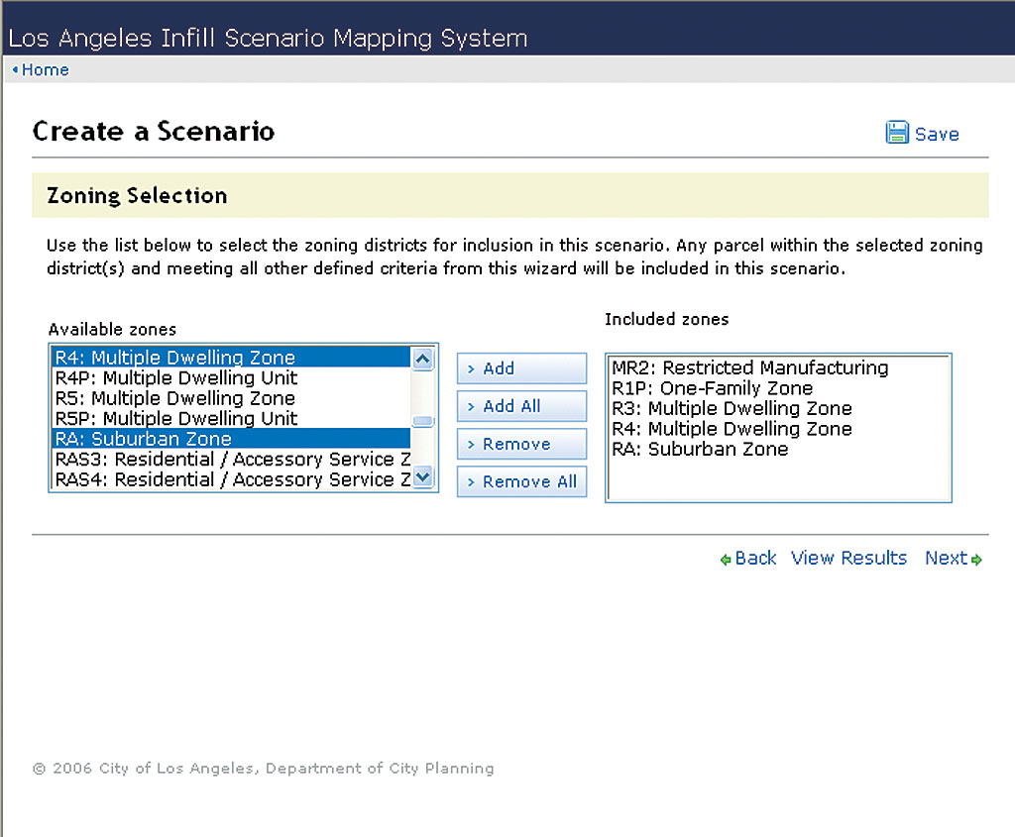1015x837 pixels.
Task: Select R1P: One-Family Zone in Included zones
Action: coord(712,388)
